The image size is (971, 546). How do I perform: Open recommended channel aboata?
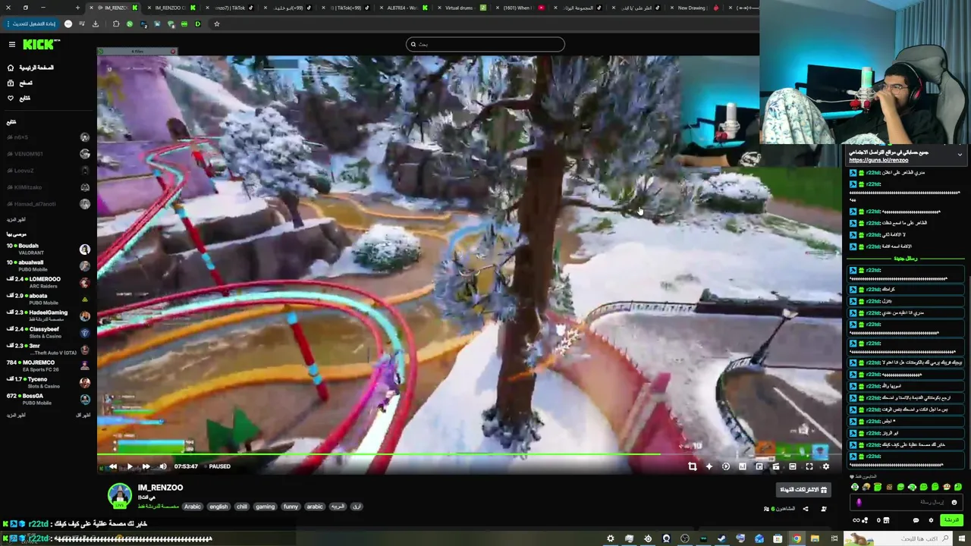48,299
